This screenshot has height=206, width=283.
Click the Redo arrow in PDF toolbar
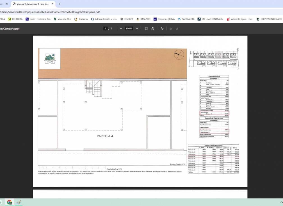177,29
